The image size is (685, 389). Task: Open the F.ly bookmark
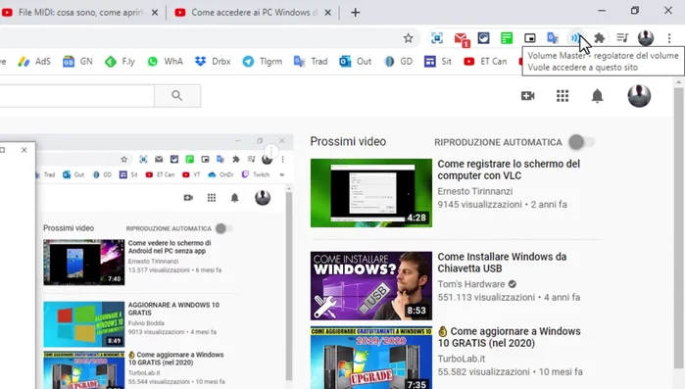(x=121, y=62)
